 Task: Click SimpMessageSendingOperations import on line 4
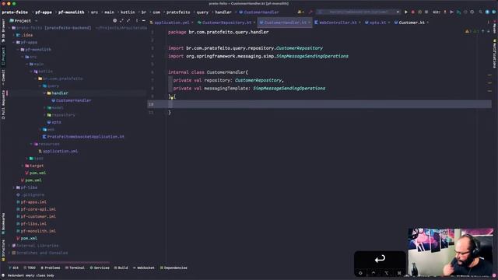[x=312, y=56]
